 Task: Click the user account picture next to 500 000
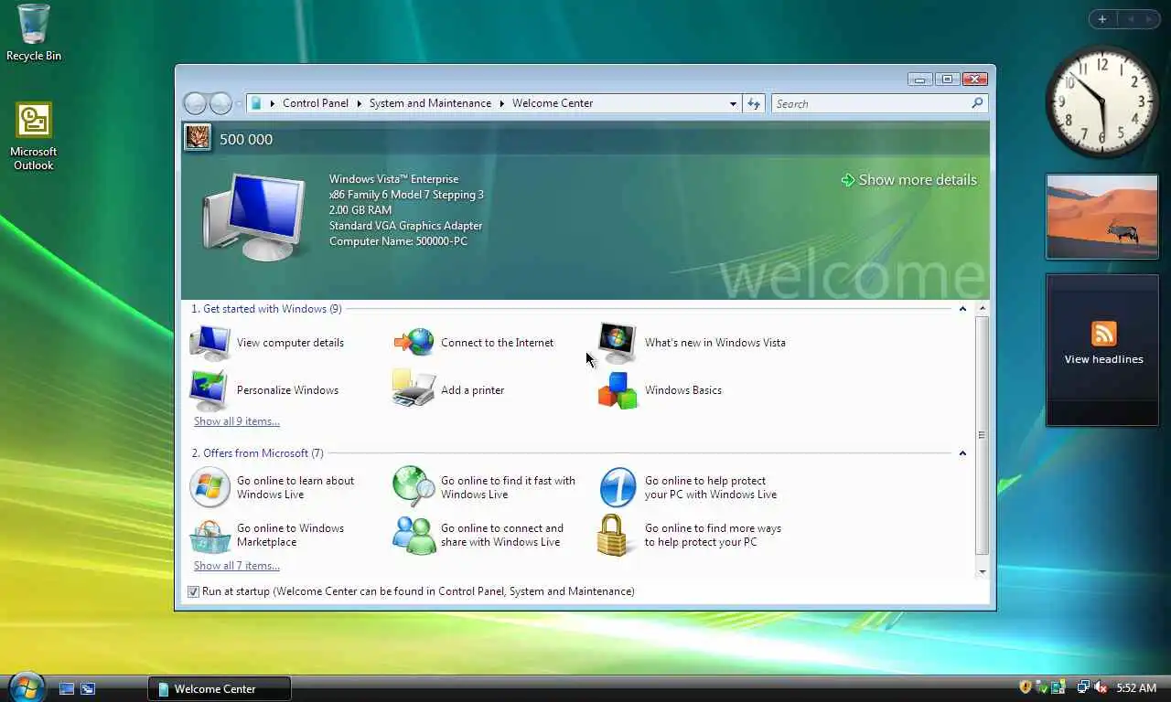(x=198, y=138)
